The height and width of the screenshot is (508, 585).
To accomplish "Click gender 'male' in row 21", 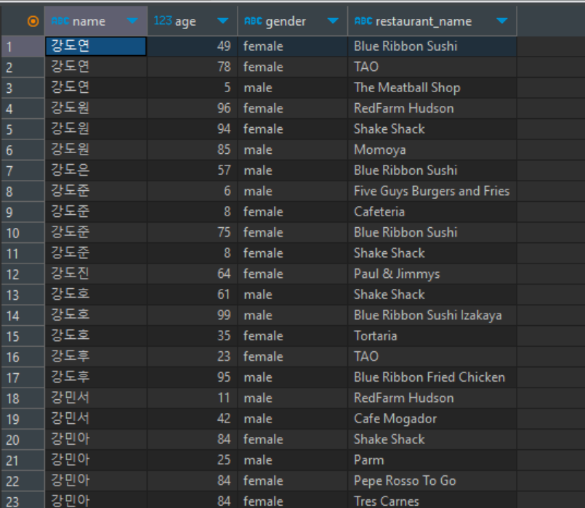I will point(293,460).
